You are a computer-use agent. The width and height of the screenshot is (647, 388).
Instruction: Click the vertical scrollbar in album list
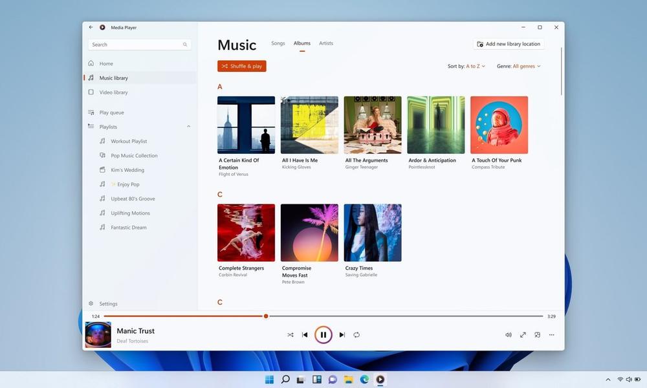click(561, 71)
